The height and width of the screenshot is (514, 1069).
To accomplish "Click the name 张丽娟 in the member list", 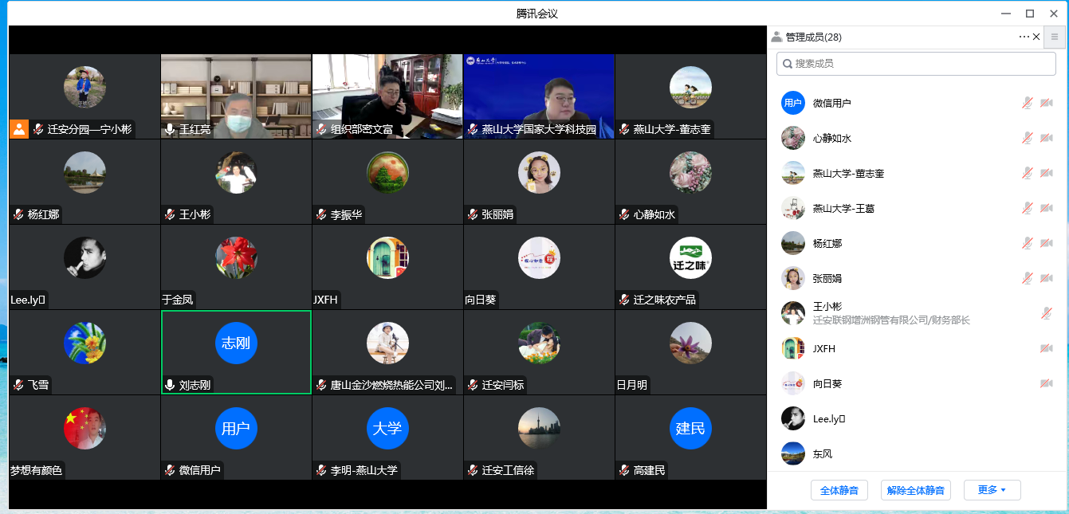I will [827, 278].
